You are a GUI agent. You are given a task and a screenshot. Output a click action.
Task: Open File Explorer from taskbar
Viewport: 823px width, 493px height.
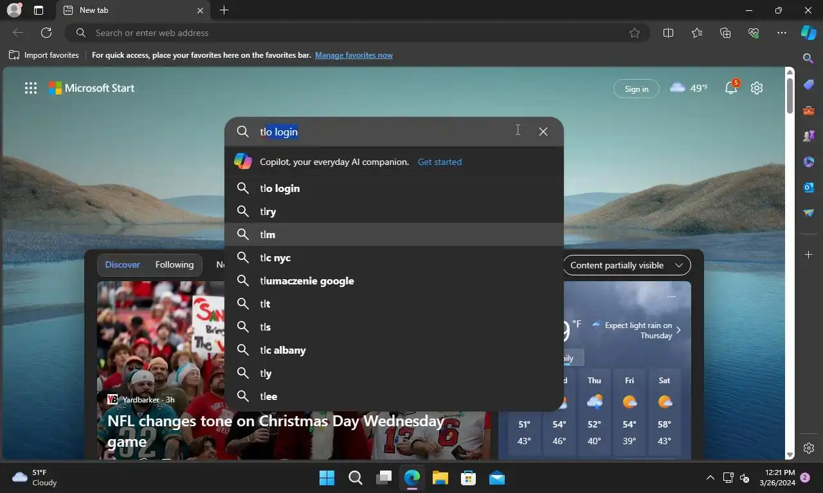(x=440, y=478)
